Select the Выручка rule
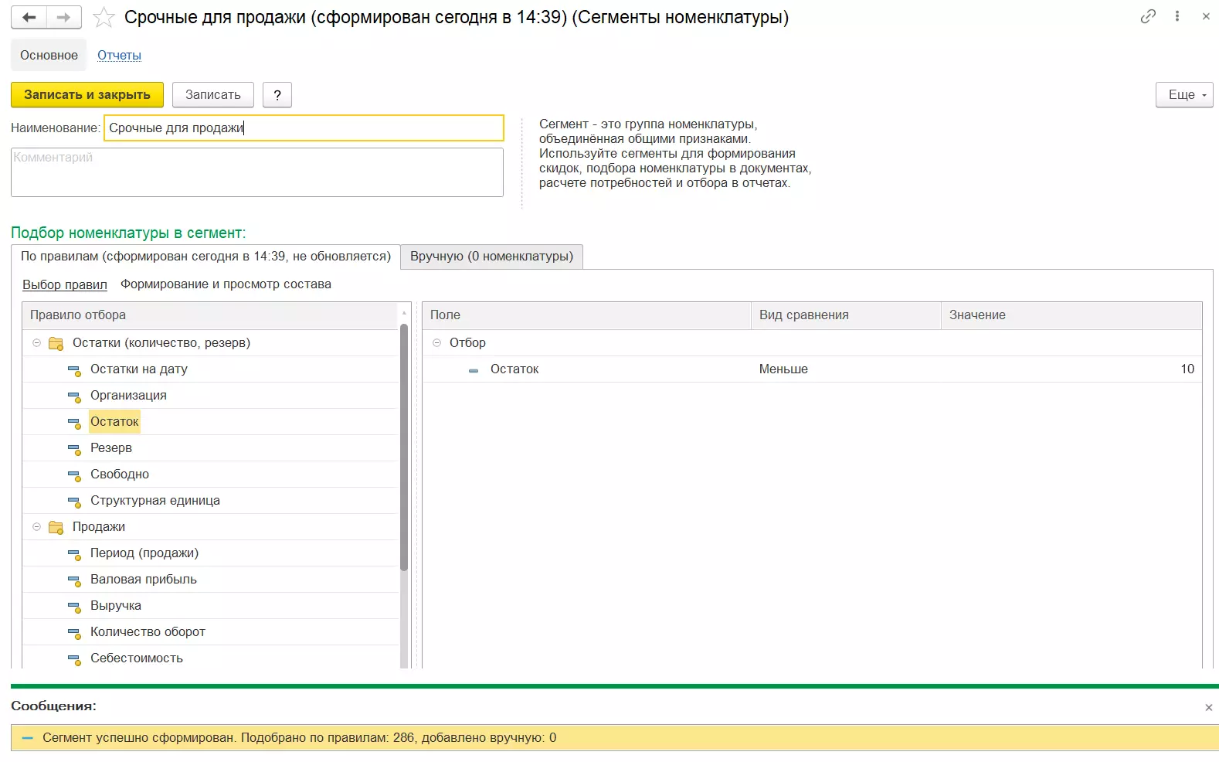This screenshot has width=1219, height=762. pos(116,606)
